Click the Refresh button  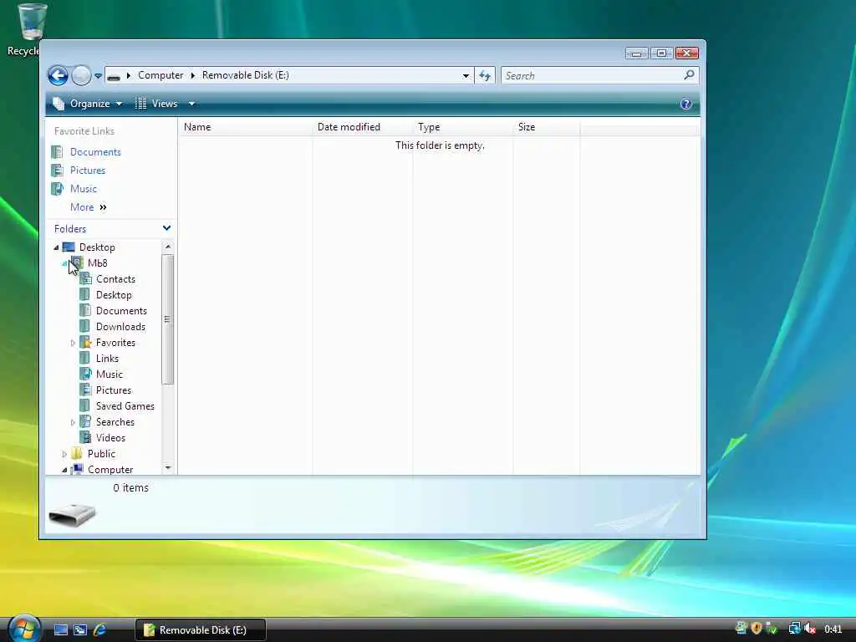coord(485,76)
